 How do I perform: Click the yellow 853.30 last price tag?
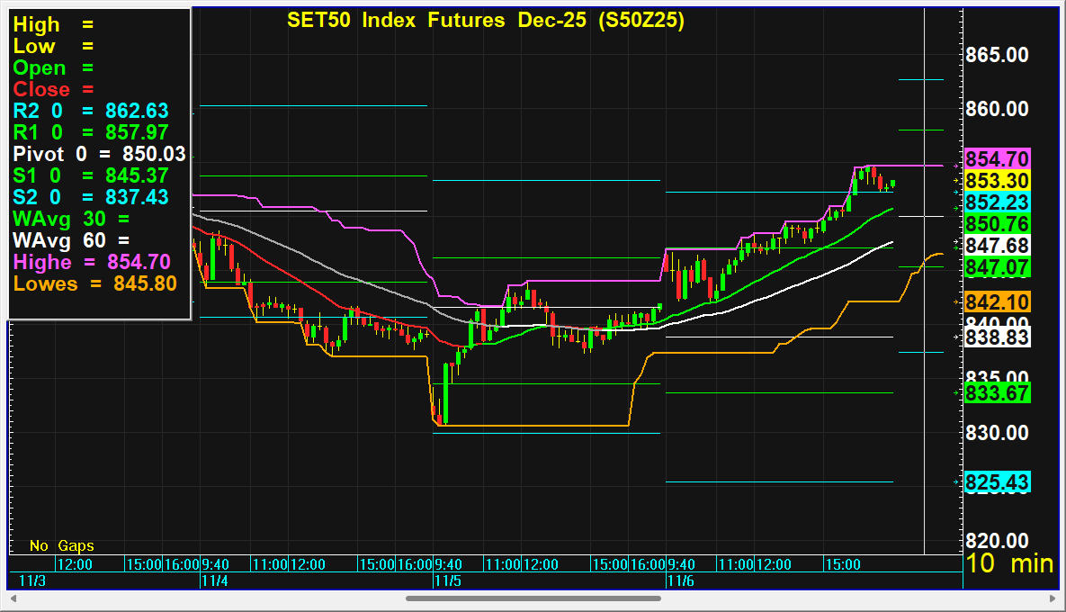click(997, 181)
